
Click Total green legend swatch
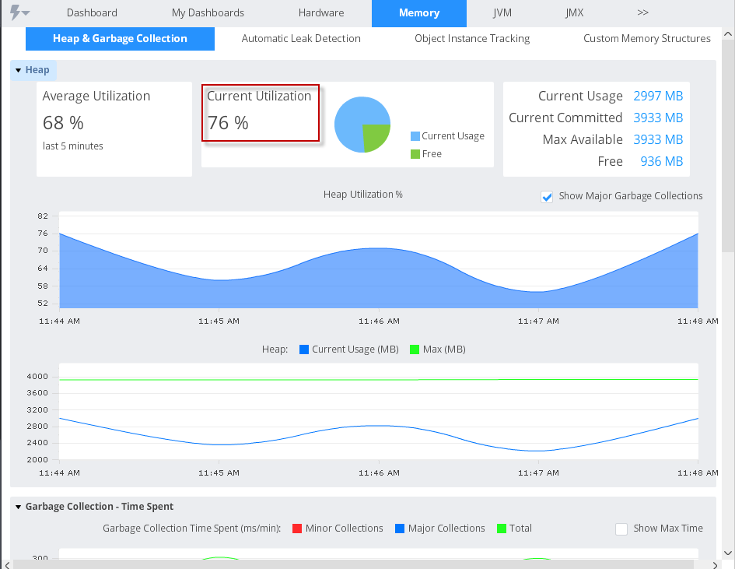[x=502, y=529]
